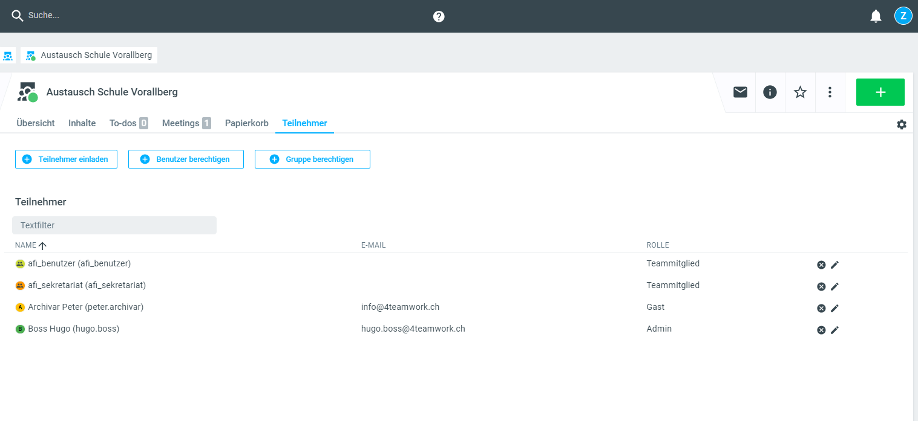Open workspace info icon
Viewport: 918px width, 421px height.
(770, 92)
